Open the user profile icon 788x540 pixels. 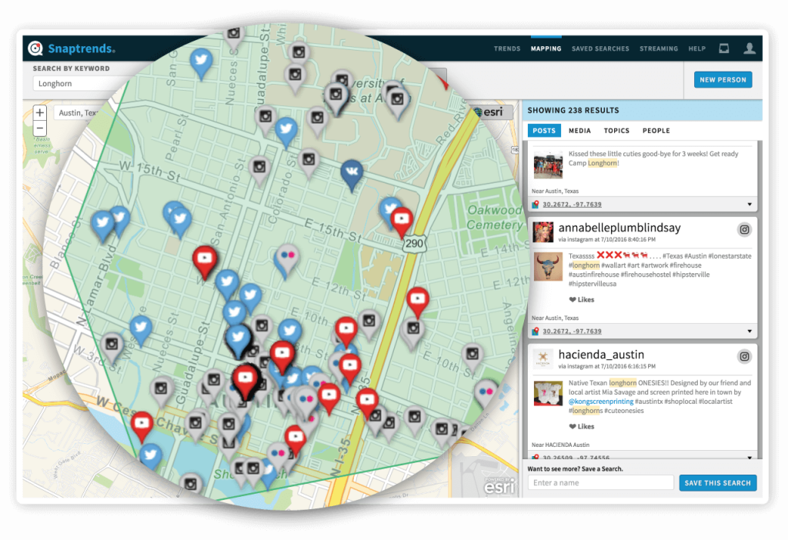(x=750, y=48)
